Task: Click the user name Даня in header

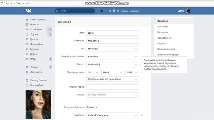Action: point(181,11)
